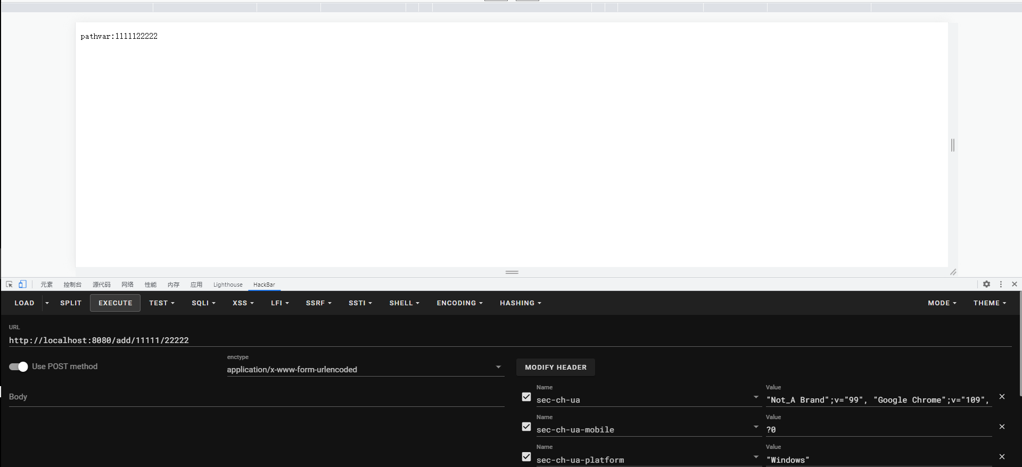Viewport: 1022px width, 467px height.
Task: Remove the sec-ch-ua header row
Action: point(1002,397)
